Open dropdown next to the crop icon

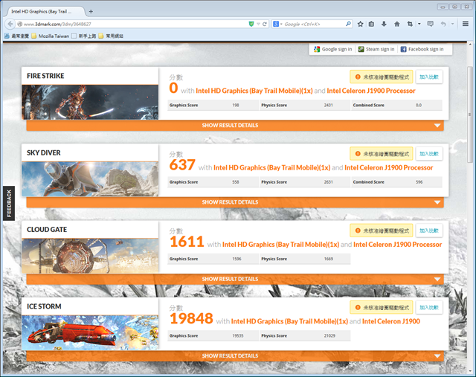coord(419,24)
